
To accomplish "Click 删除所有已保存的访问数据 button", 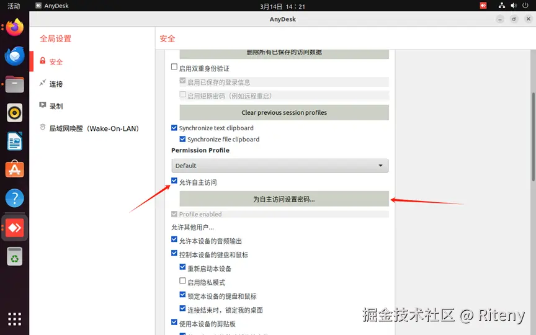I will click(284, 53).
